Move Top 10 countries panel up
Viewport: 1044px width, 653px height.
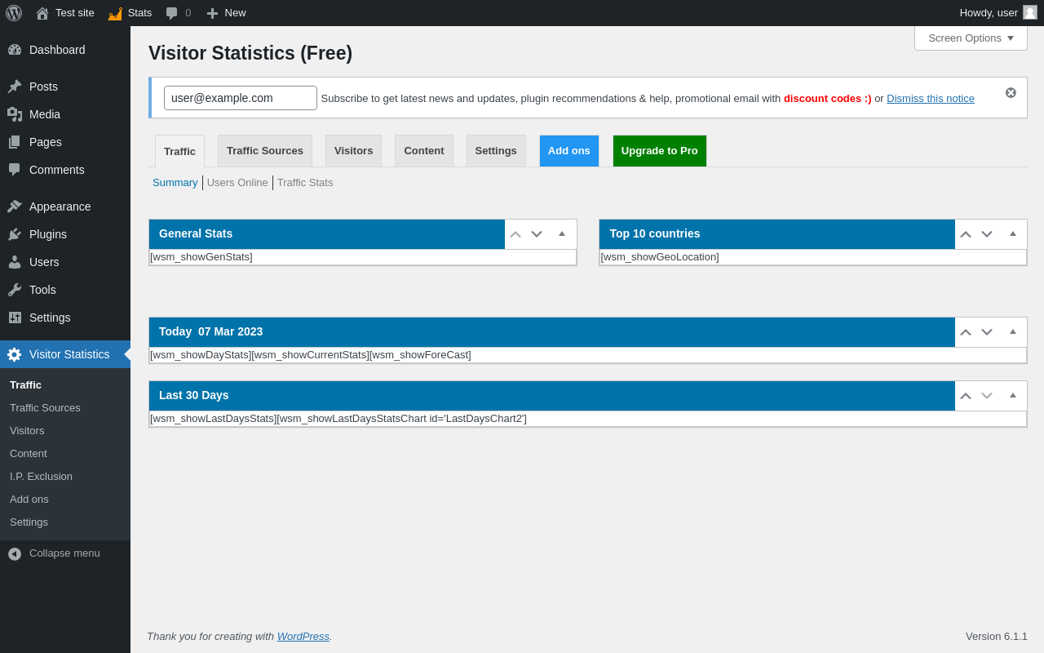click(x=966, y=234)
